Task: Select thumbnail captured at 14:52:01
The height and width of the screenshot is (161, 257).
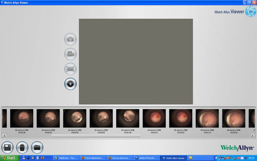Action: pyautogui.click(x=154, y=118)
